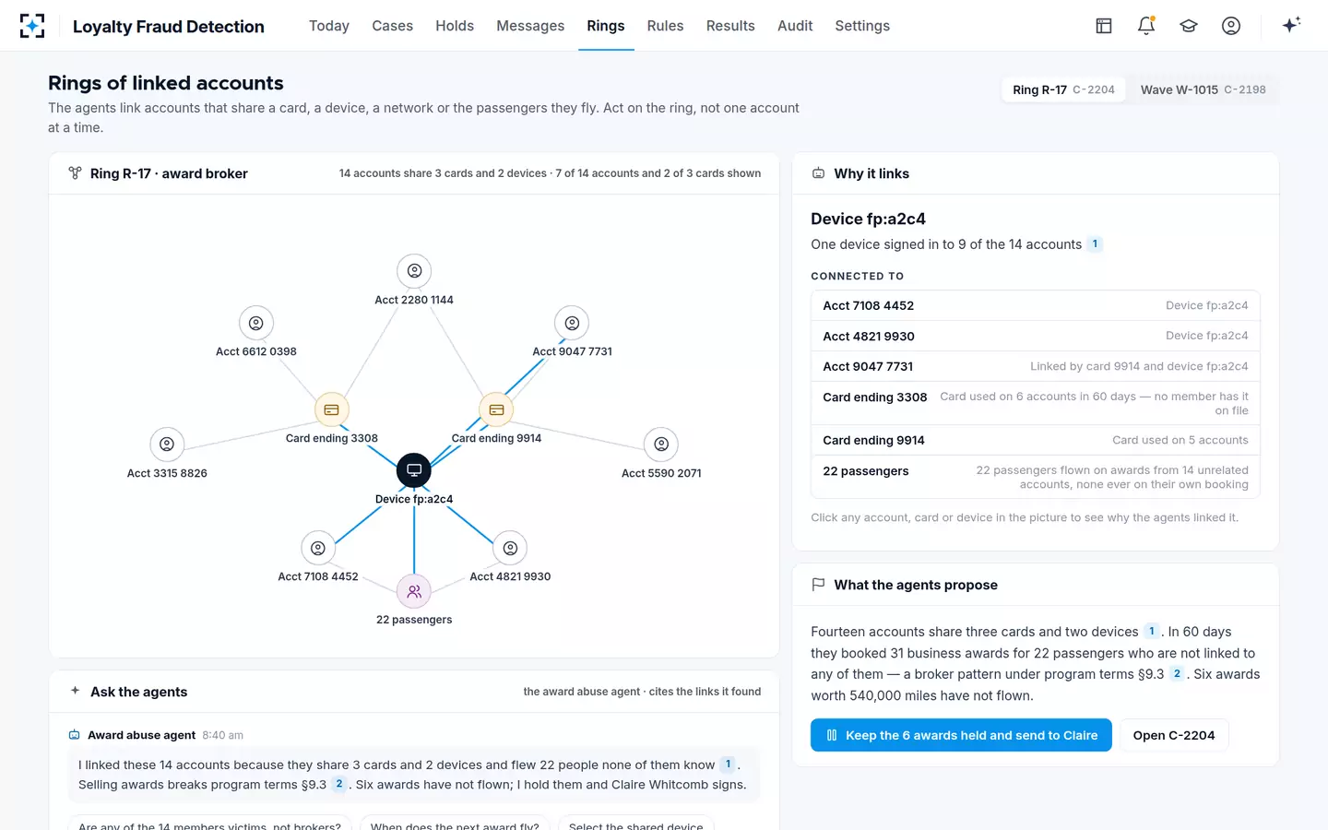
Task: Open the sparkle AI assistant icon
Action: [x=1291, y=25]
